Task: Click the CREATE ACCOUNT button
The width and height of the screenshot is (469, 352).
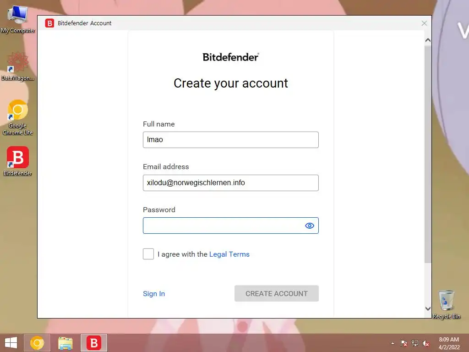Action: point(276,294)
